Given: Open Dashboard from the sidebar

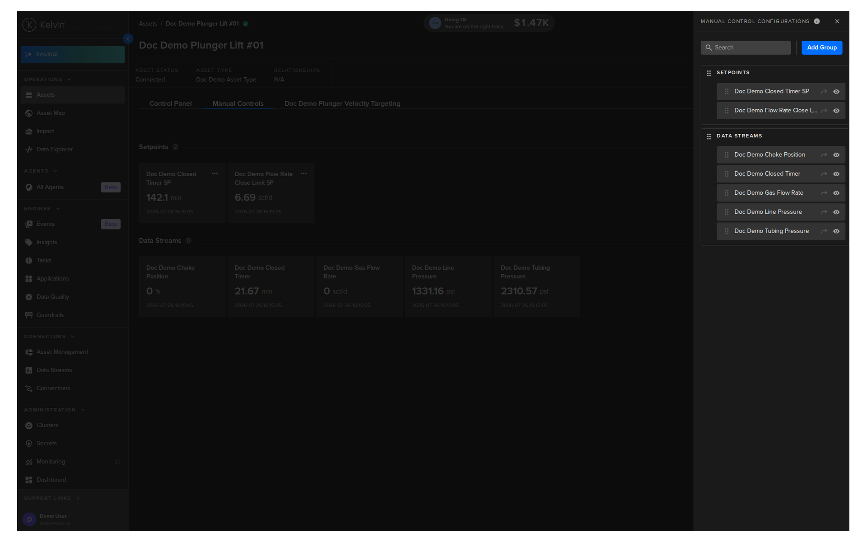Looking at the screenshot, I should pyautogui.click(x=72, y=480).
